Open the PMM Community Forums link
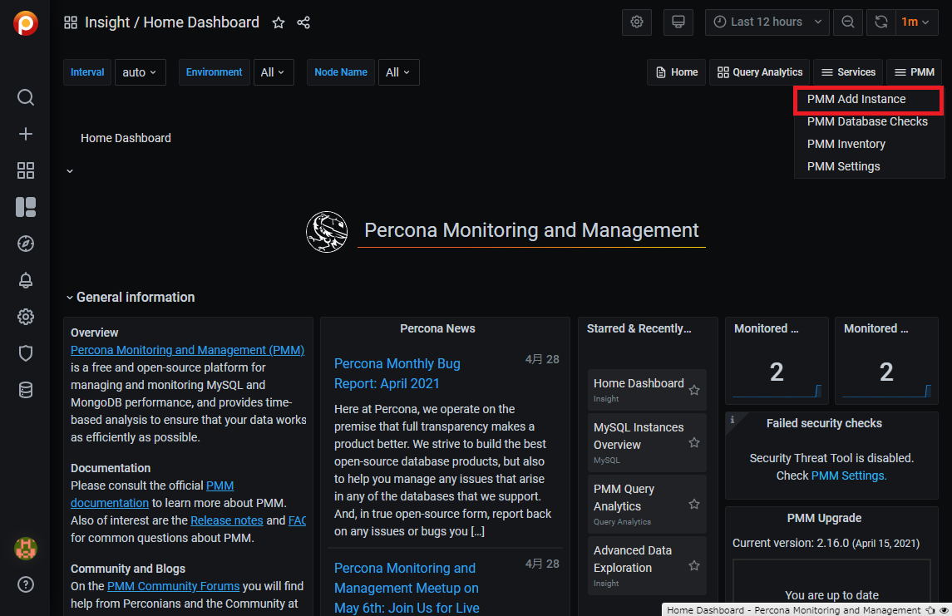This screenshot has height=616, width=952. (x=173, y=586)
